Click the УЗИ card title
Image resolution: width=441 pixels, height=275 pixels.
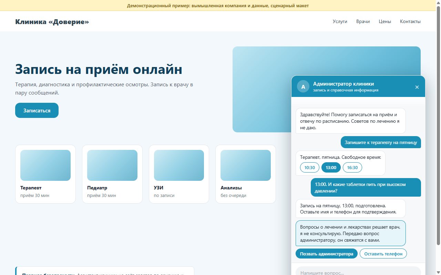coord(158,188)
